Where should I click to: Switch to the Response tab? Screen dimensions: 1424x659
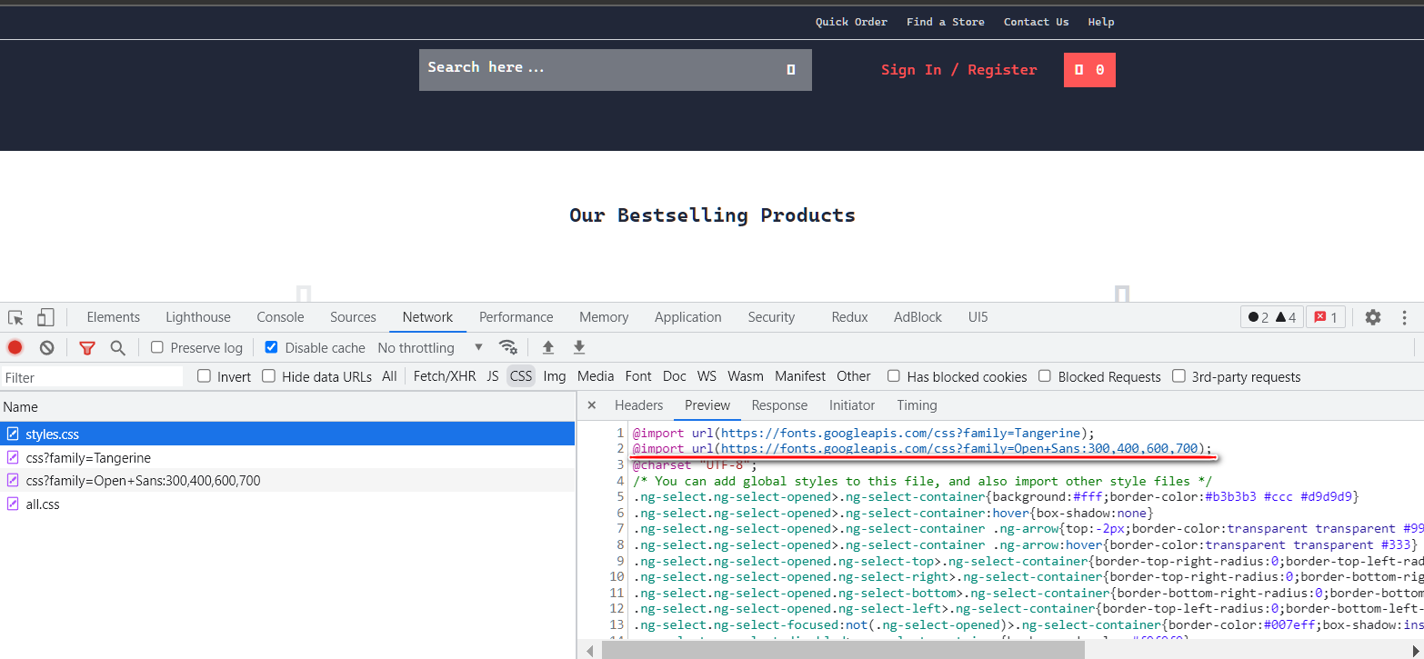(778, 405)
